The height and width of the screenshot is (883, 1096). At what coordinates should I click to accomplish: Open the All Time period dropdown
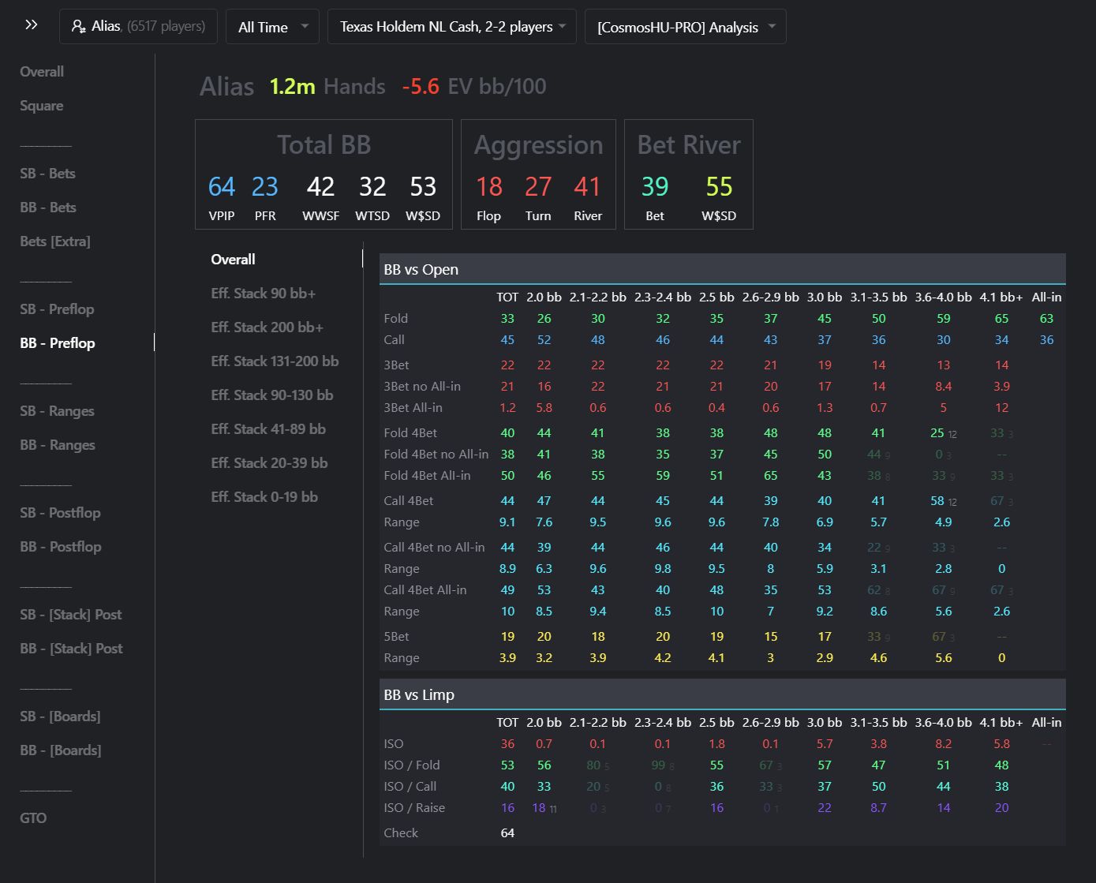272,27
